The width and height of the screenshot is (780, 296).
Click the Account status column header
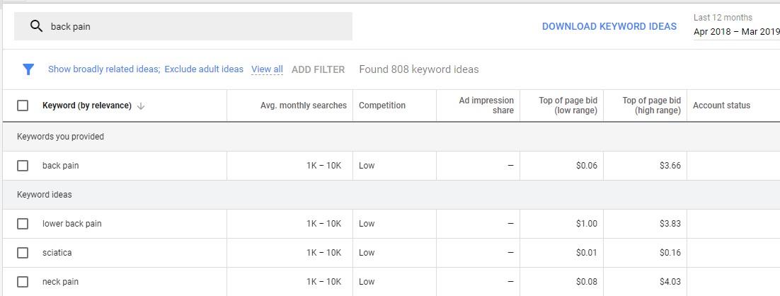721,106
